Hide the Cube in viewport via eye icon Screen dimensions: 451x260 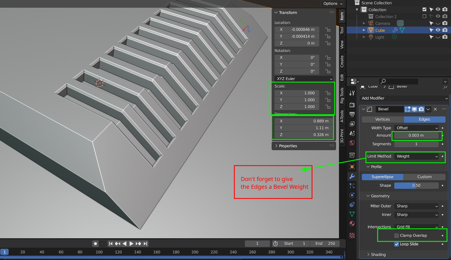(438, 30)
